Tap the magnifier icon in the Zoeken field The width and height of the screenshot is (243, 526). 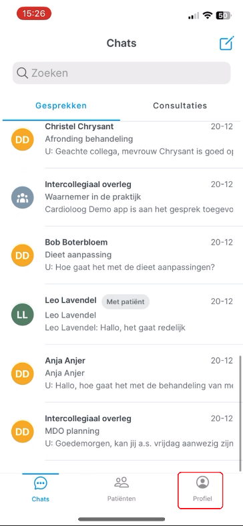(x=22, y=73)
